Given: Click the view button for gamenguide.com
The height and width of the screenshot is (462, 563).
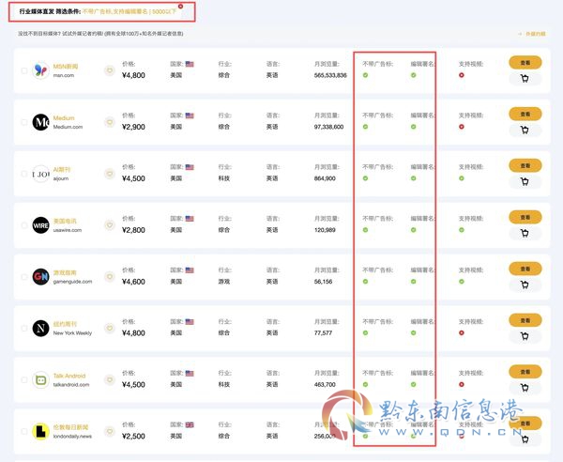Looking at the screenshot, I should pyautogui.click(x=525, y=269).
